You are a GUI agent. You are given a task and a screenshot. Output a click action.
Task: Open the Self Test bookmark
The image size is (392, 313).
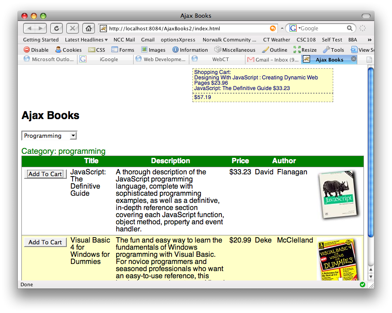pos(332,40)
